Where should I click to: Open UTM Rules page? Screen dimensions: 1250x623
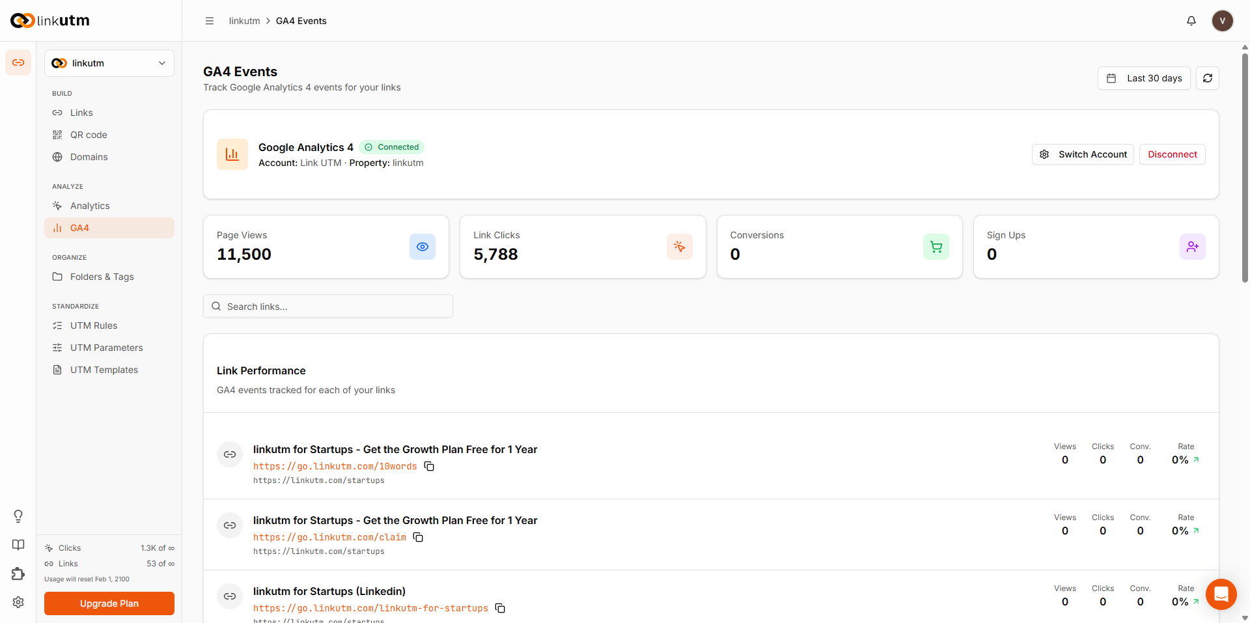[109, 325]
